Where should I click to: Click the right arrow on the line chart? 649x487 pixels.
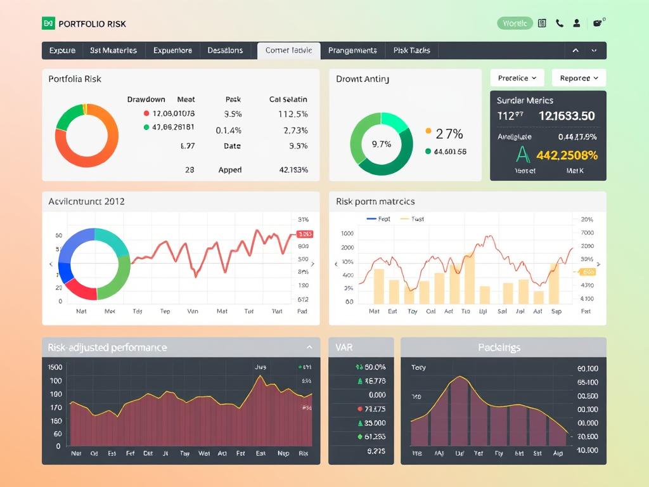[x=312, y=261]
